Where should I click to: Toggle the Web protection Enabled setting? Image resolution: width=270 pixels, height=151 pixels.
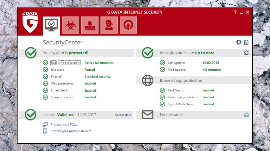click(90, 83)
